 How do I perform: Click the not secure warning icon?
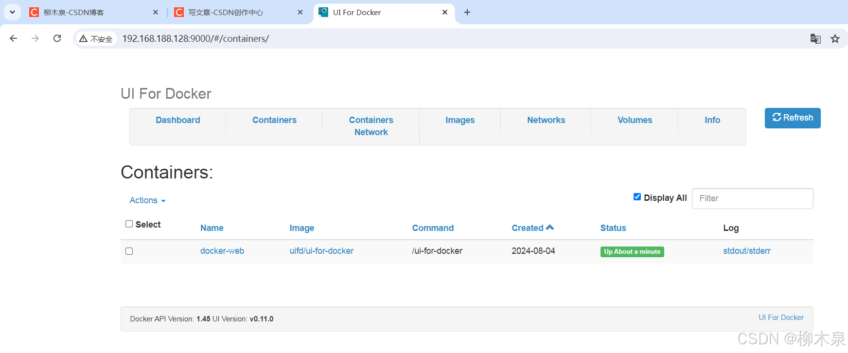[x=96, y=39]
